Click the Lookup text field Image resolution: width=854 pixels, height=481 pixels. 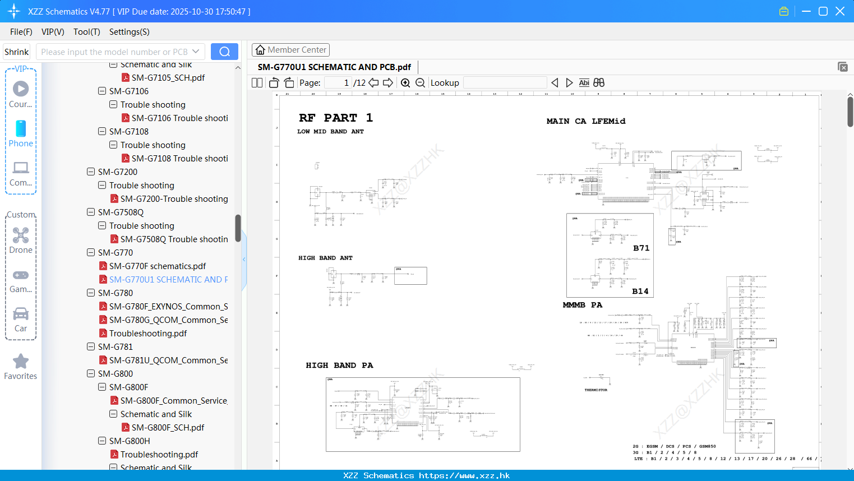[505, 82]
